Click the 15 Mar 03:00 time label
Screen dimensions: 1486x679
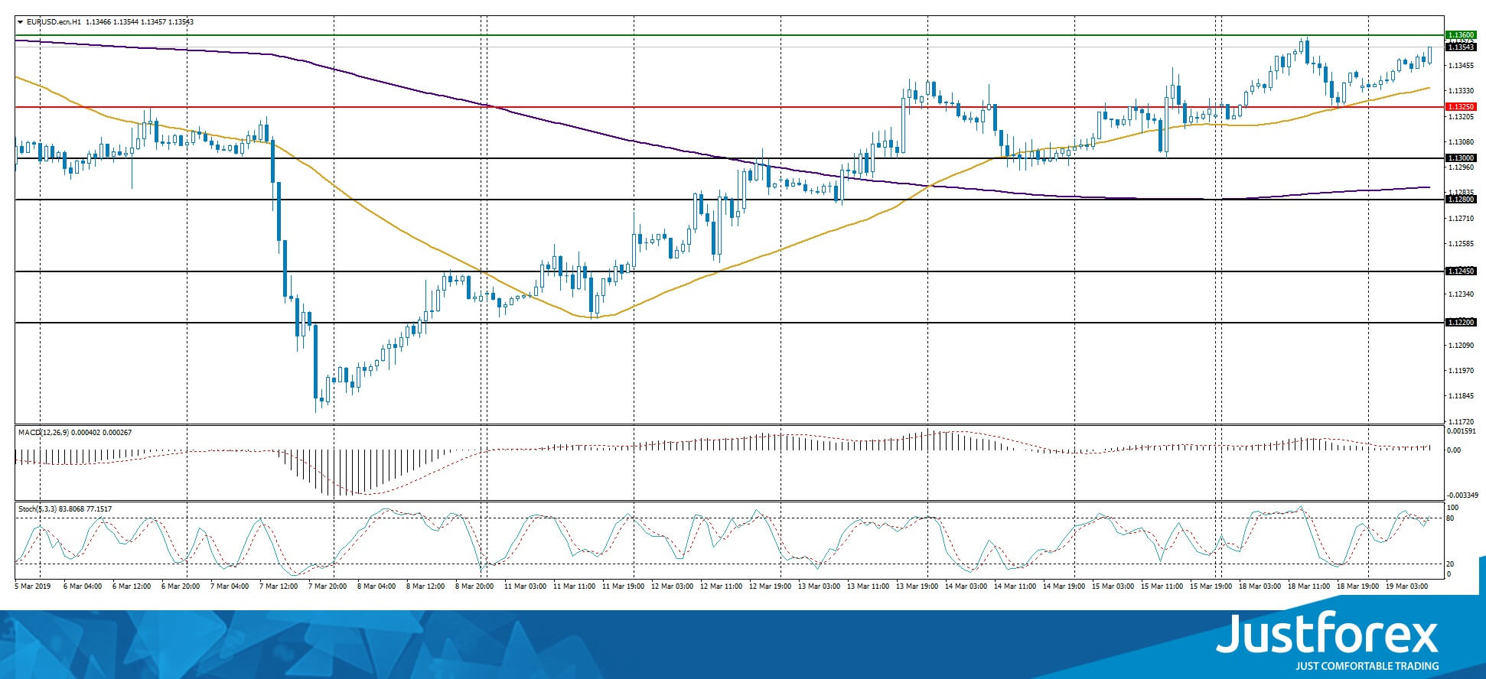coord(1113,586)
